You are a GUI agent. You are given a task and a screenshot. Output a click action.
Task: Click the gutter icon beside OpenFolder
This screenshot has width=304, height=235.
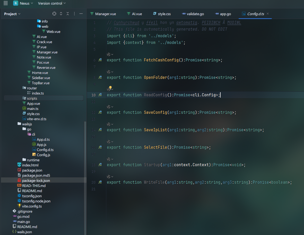100,77
